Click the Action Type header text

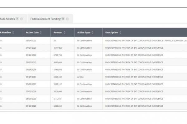coord(84,33)
